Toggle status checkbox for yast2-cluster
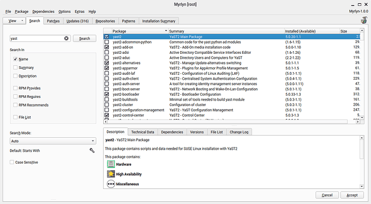The image size is (371, 204). click(106, 105)
